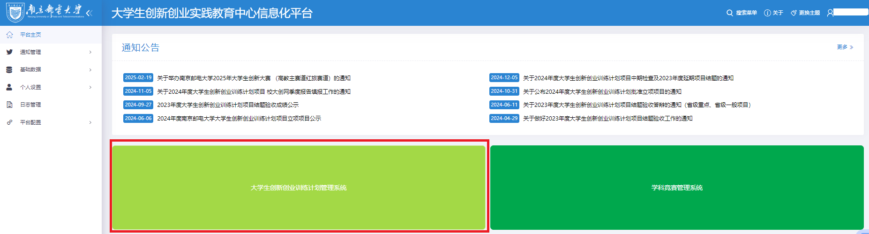Image resolution: width=869 pixels, height=234 pixels.
Task: Click the bird icon beside 通知管理
Action: 9,52
